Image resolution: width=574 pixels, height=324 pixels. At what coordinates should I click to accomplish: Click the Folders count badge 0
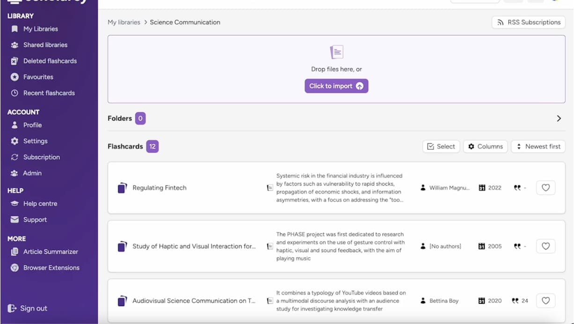click(140, 118)
